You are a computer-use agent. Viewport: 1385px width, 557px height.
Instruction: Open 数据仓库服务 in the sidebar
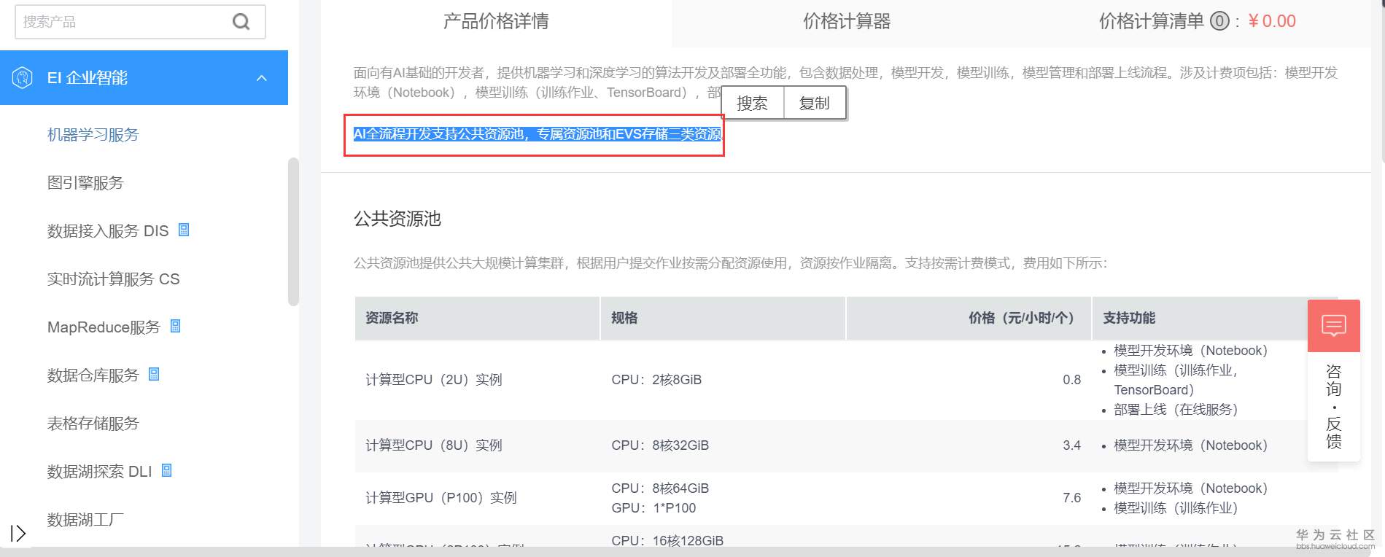93,375
